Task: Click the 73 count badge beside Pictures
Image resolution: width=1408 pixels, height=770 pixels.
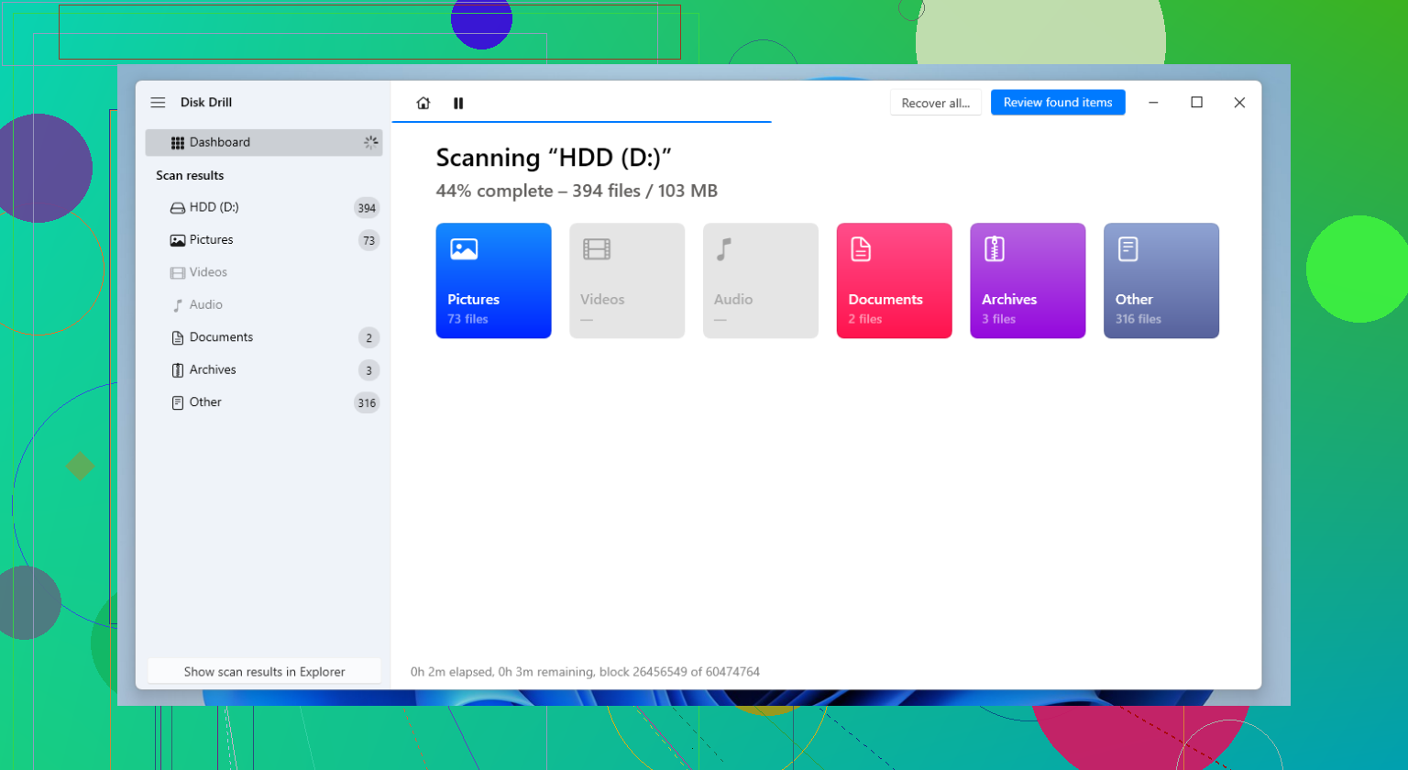Action: 368,241
